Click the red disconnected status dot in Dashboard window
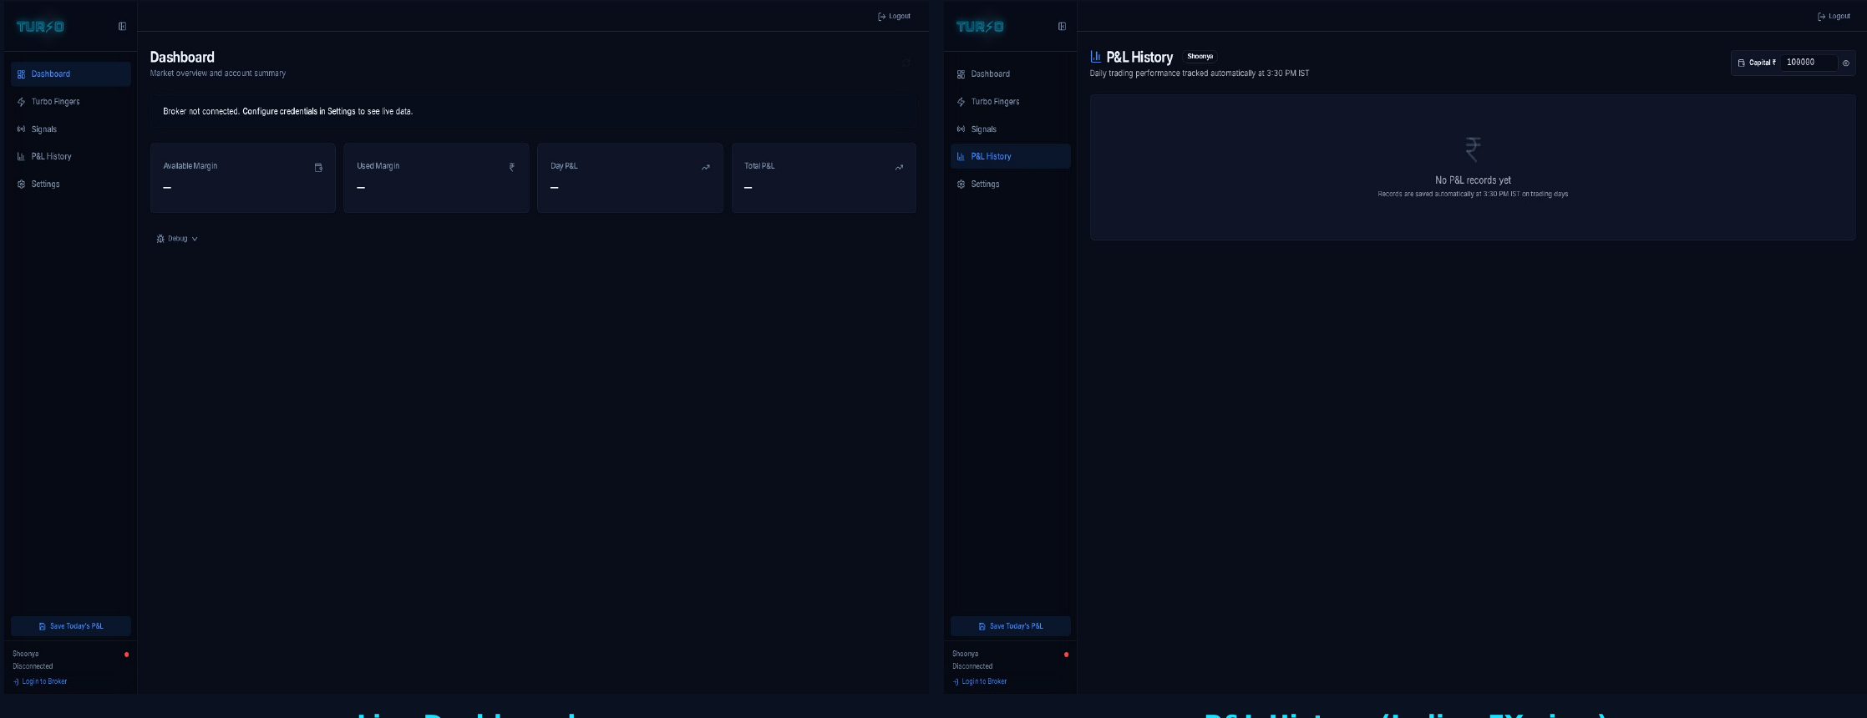Viewport: 1867px width, 718px height. (127, 655)
